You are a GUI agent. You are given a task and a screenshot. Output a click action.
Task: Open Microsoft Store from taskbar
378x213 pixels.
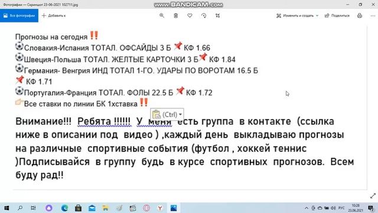coord(78,208)
